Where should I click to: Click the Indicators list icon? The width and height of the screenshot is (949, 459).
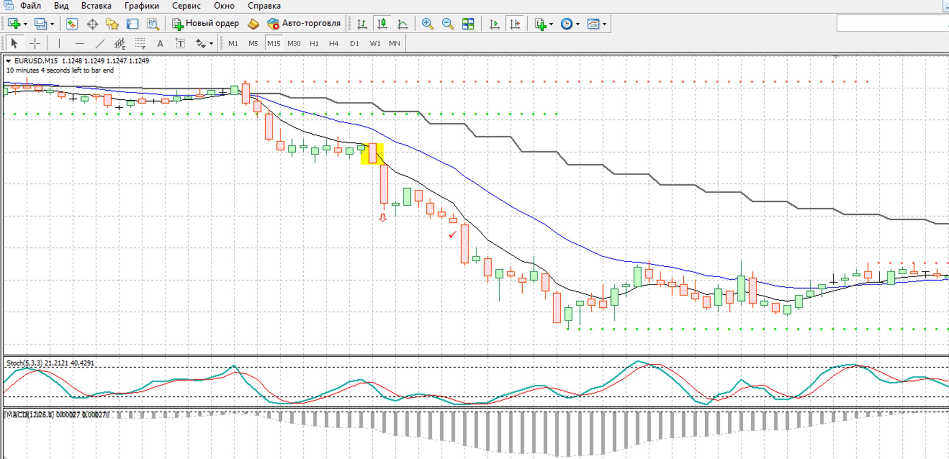(x=541, y=24)
